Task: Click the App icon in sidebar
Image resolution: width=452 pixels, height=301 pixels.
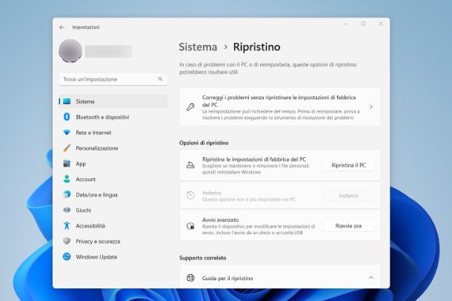Action: point(67,163)
